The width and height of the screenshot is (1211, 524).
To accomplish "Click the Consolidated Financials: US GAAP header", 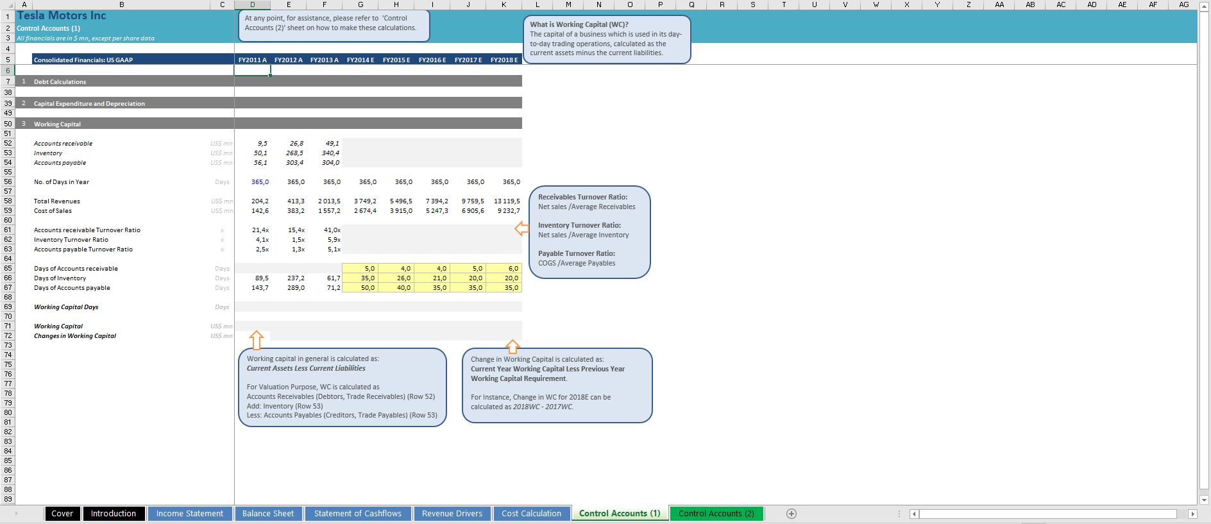I will (83, 60).
